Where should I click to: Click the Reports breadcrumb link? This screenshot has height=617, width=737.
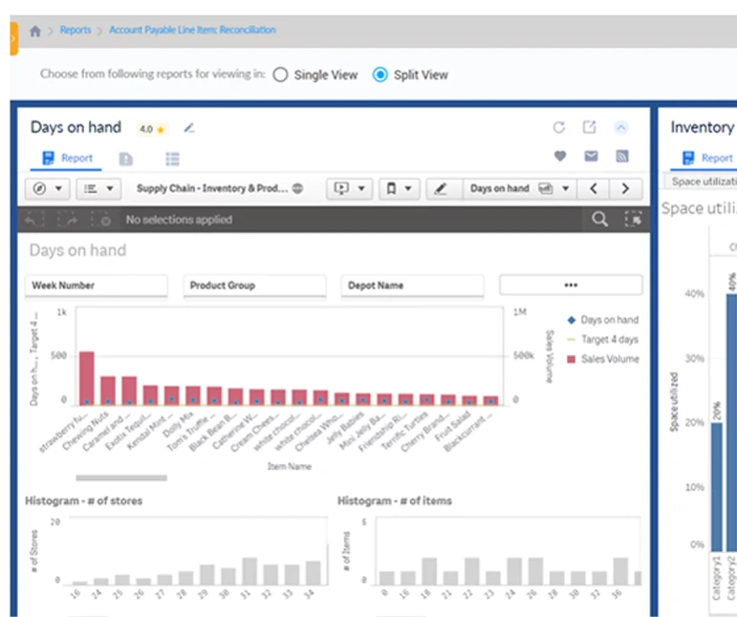(76, 31)
